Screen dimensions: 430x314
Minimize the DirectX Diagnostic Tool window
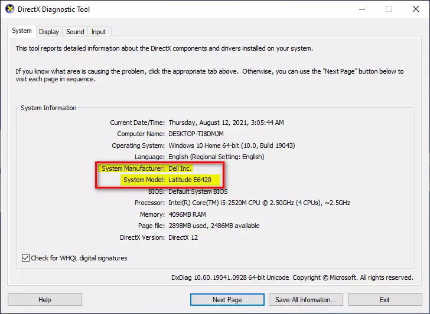point(362,9)
